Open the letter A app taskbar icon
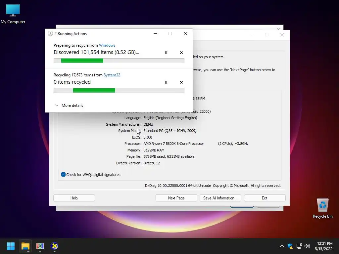 (40, 246)
